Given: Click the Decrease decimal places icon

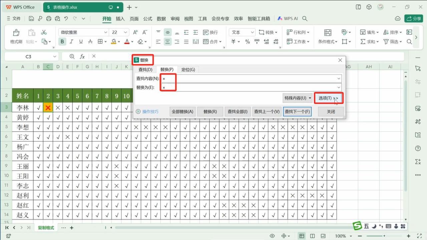Looking at the screenshot, I should 276,42.
